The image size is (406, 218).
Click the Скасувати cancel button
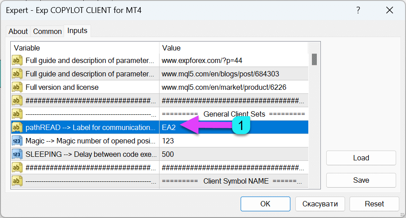coord(320,204)
